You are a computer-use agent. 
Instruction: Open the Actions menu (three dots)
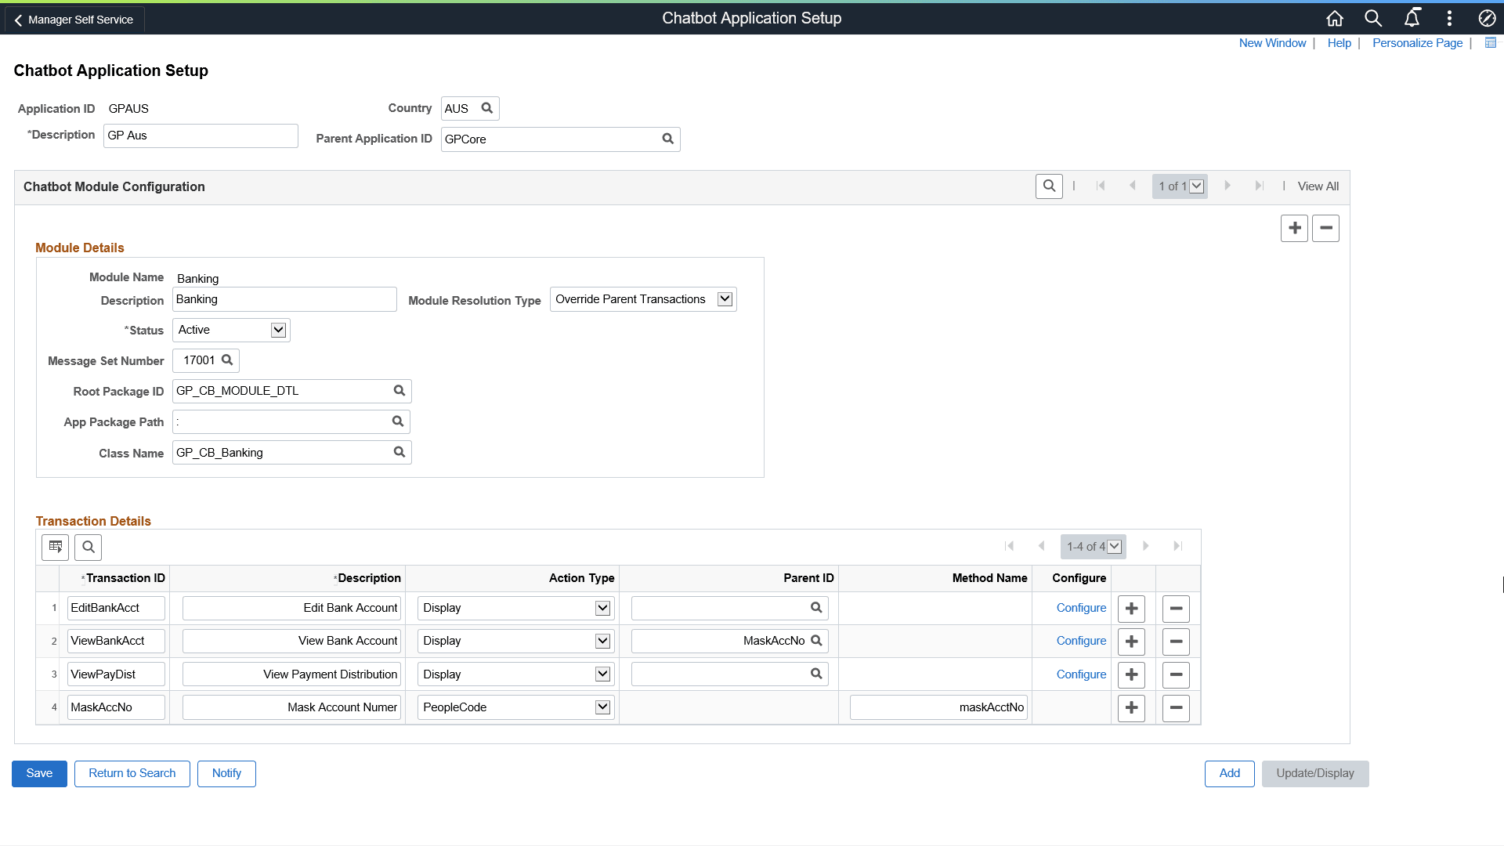coord(1449,18)
